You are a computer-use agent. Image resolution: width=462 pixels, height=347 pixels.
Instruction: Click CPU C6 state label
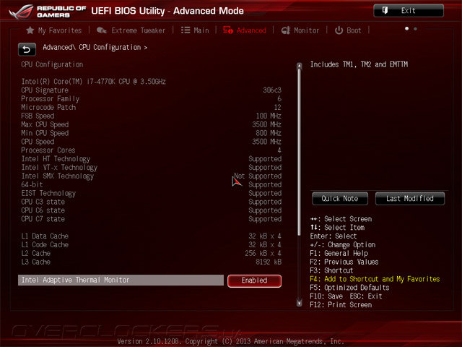click(x=43, y=210)
